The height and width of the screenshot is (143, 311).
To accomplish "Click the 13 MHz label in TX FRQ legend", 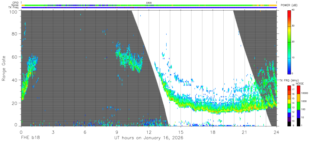I will click(x=293, y=107).
